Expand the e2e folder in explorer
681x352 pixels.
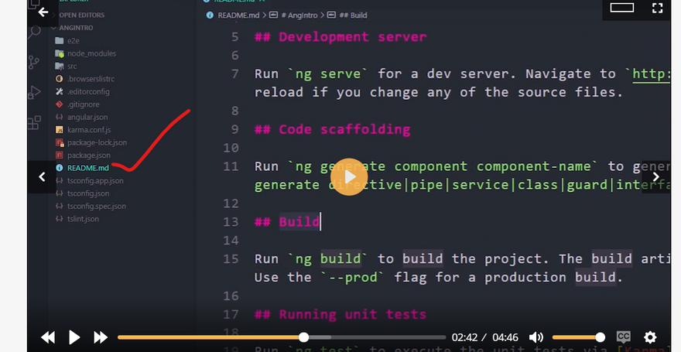pyautogui.click(x=73, y=40)
